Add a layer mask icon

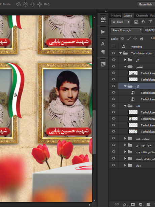click(133, 204)
